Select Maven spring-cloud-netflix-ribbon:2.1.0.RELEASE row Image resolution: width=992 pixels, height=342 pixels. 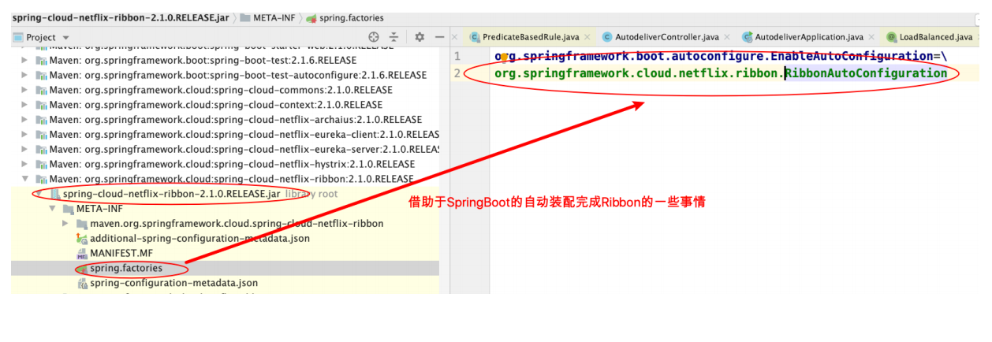click(x=225, y=179)
